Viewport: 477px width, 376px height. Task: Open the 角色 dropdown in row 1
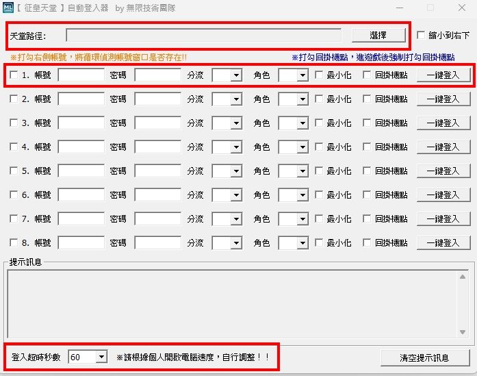click(x=302, y=75)
